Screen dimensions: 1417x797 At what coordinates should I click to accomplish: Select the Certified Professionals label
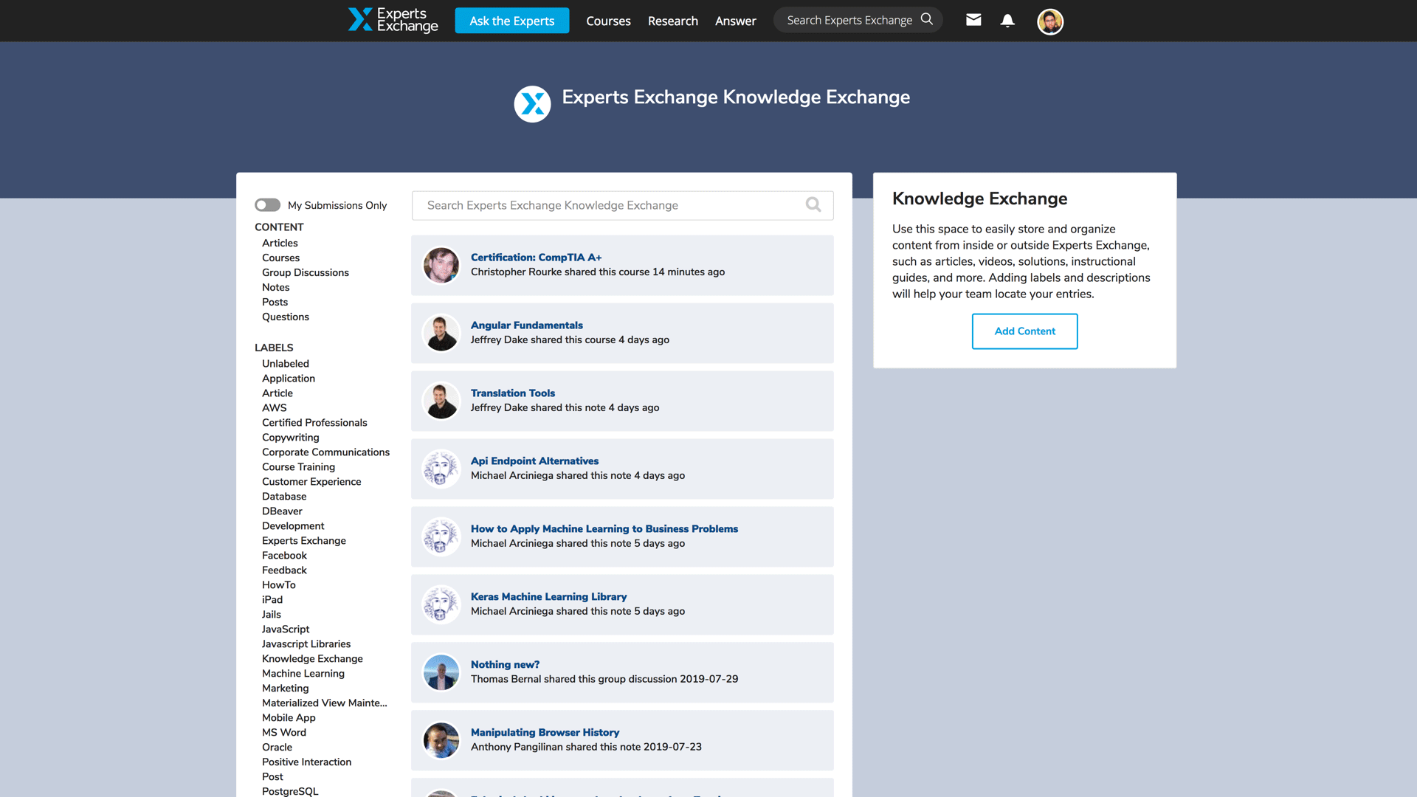(314, 423)
